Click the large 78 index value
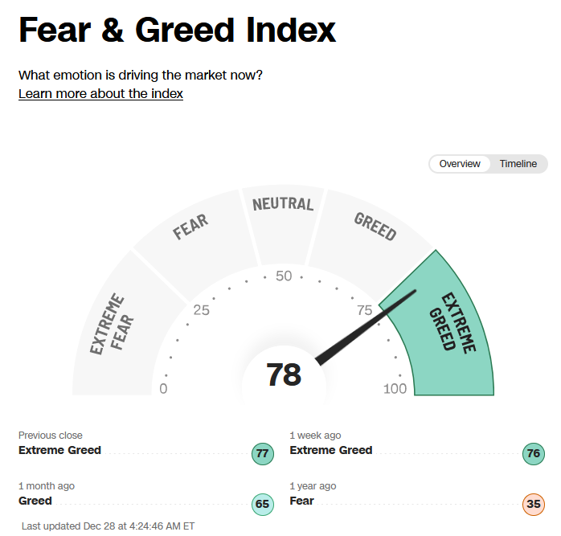The image size is (561, 536). [x=284, y=374]
